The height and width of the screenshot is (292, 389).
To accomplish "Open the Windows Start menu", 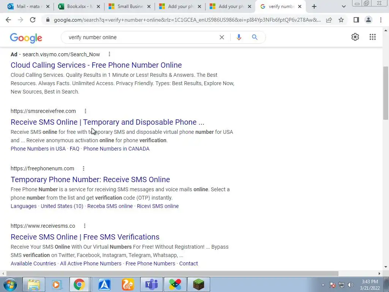I will click(x=10, y=284).
